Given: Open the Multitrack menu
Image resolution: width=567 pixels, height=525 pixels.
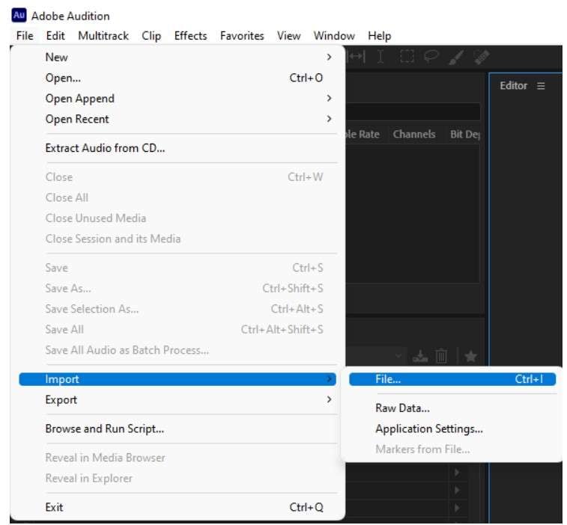Looking at the screenshot, I should click(103, 36).
